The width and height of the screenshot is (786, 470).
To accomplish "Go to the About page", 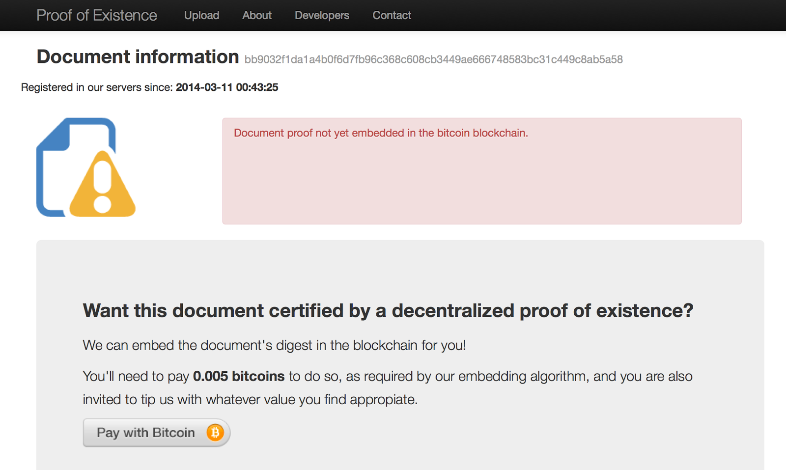I will click(257, 15).
